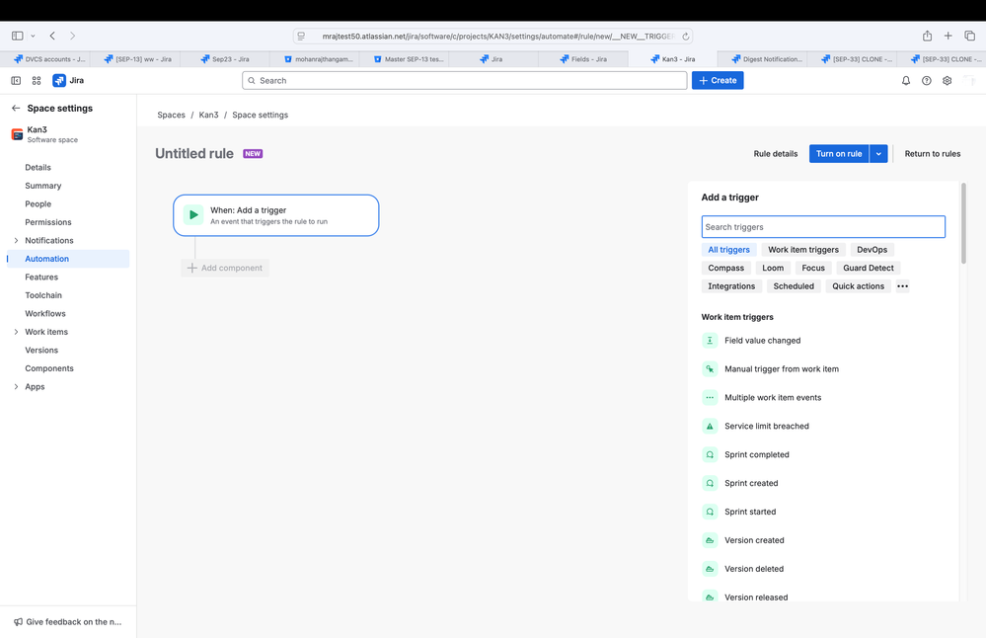Click the green play trigger icon
Viewport: 986px width, 638px height.
point(193,215)
